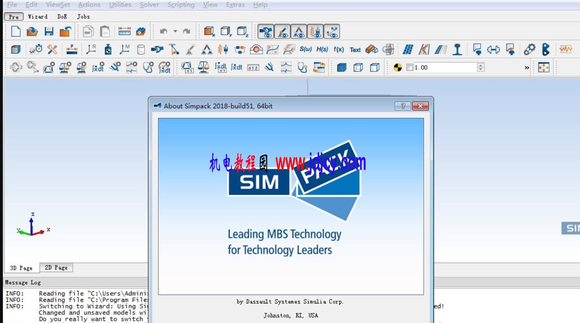This screenshot has height=323, width=580.
Task: Click fit view to screen icon
Action: point(543,67)
